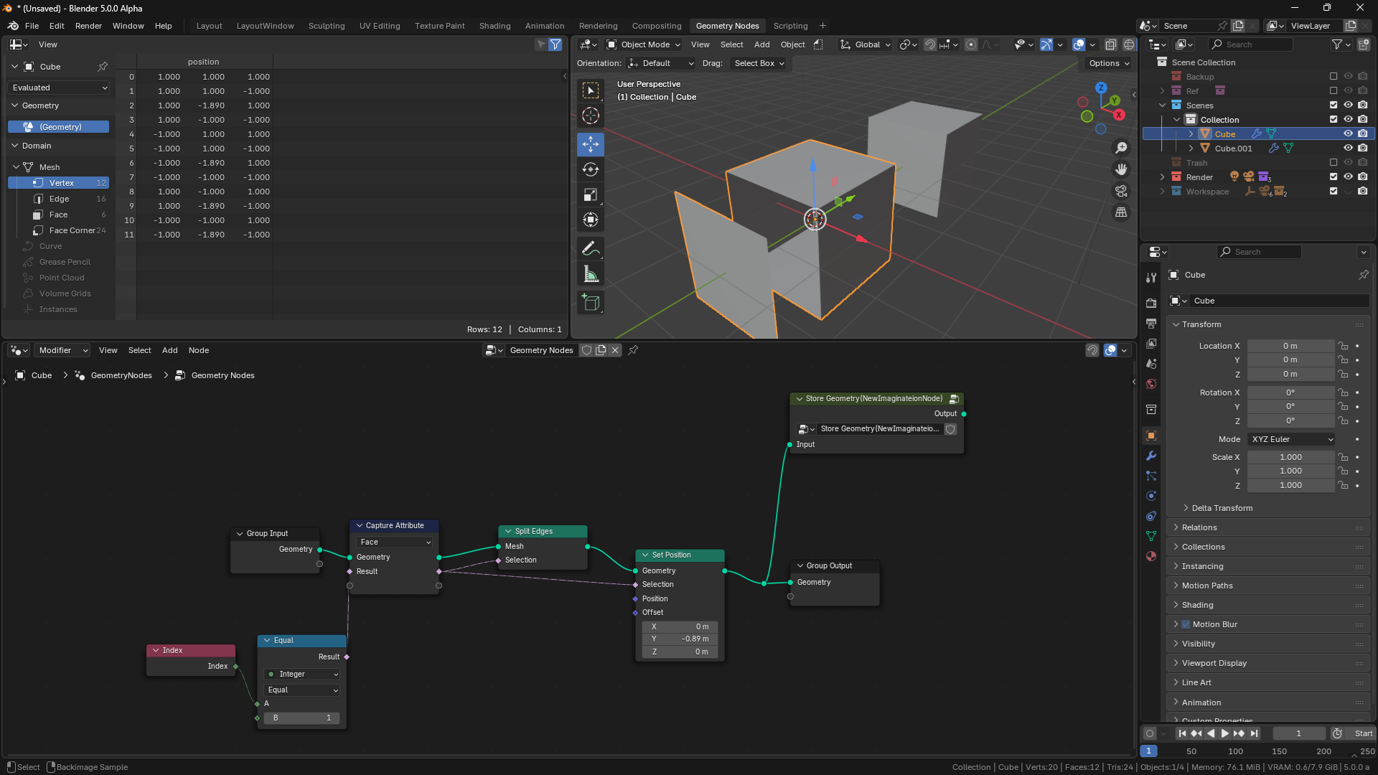Open the XYZ Euler rotation mode dropdown
This screenshot has height=775, width=1378.
tap(1291, 439)
